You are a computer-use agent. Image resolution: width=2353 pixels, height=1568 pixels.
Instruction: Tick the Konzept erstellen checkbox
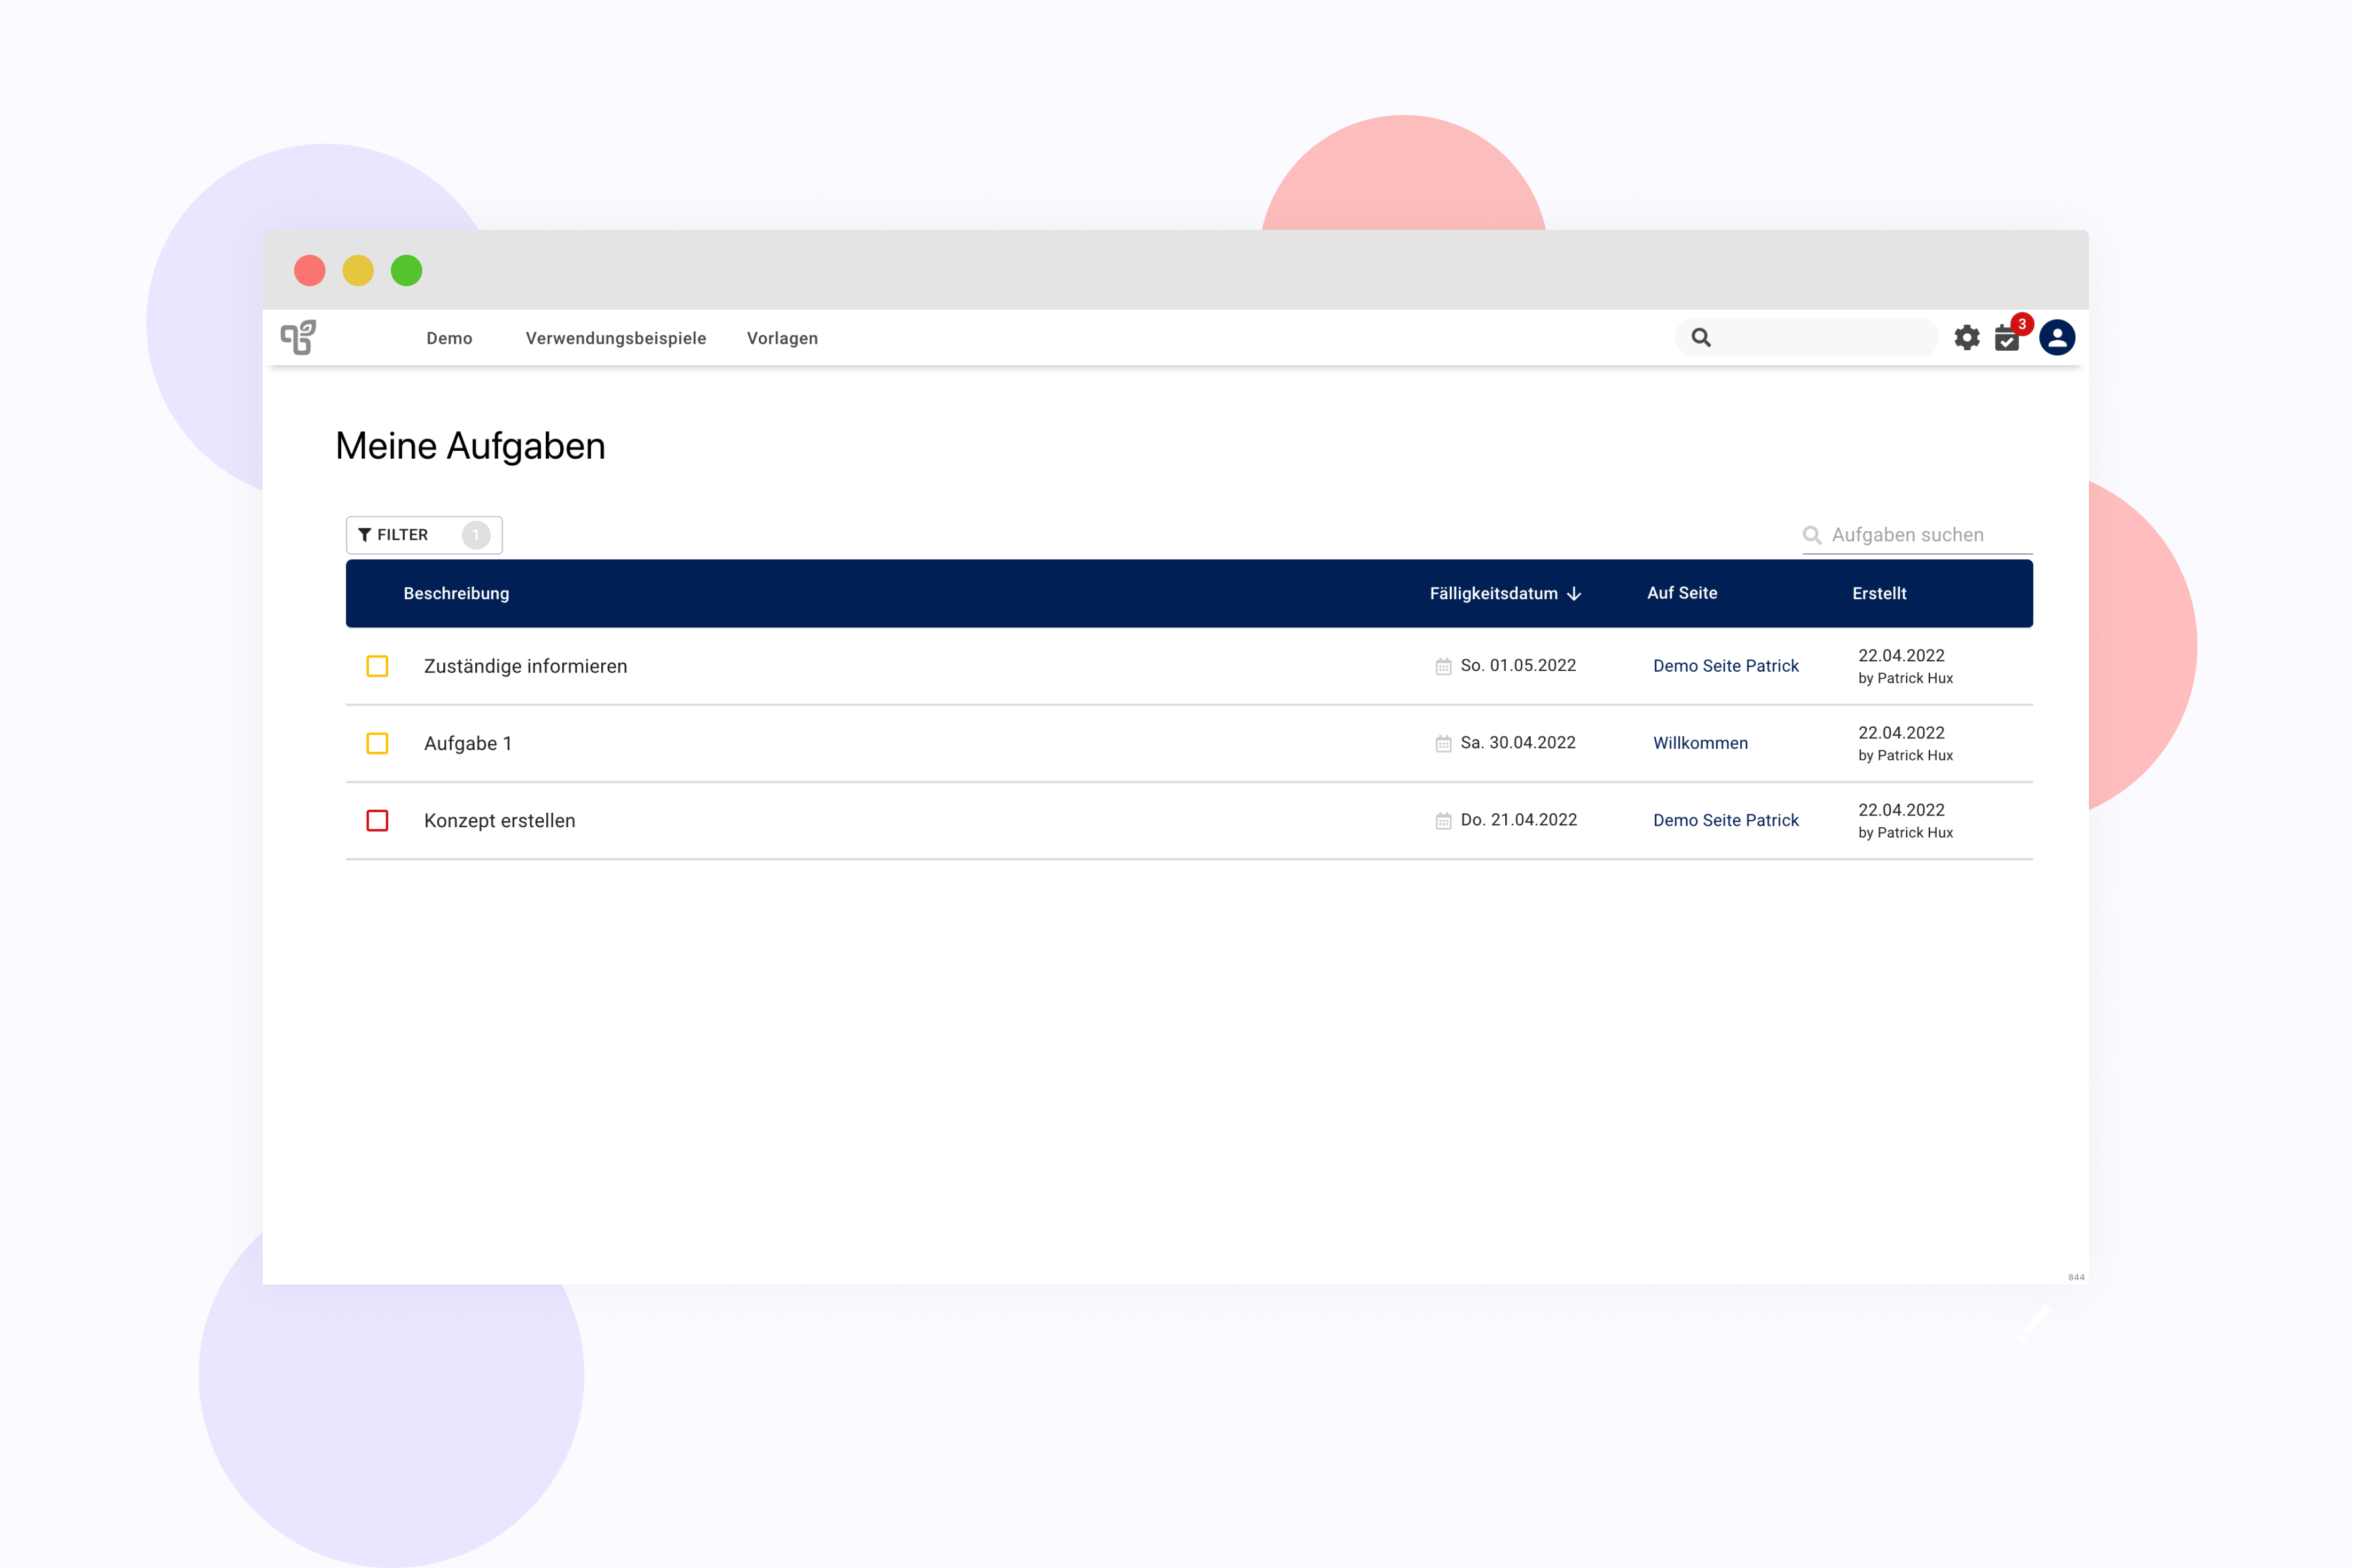coord(377,821)
